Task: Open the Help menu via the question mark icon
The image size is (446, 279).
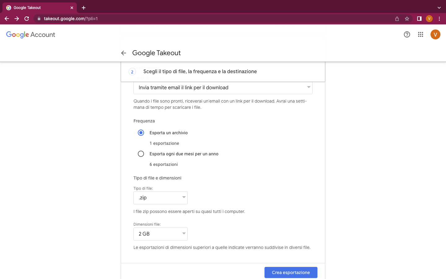Action: tap(407, 34)
